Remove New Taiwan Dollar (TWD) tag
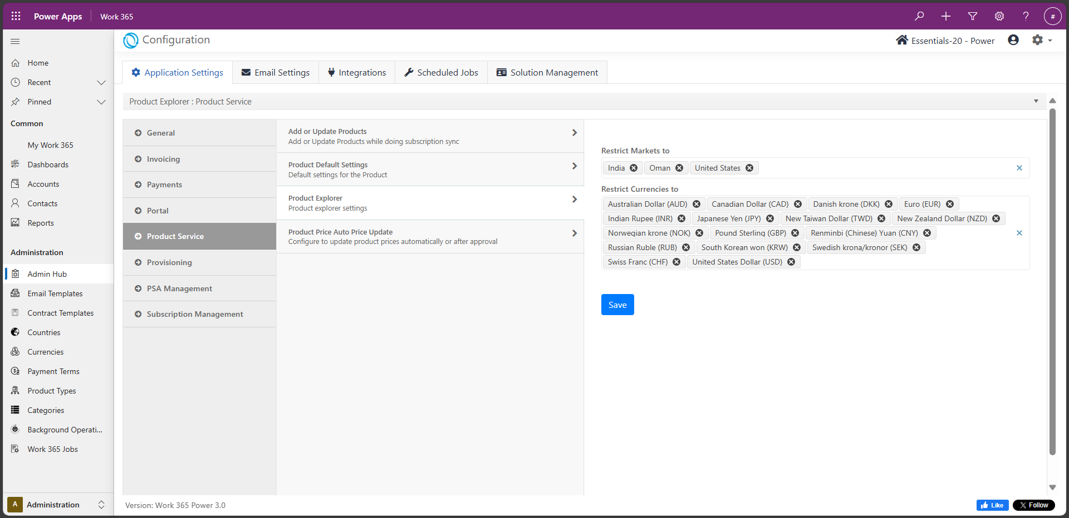Screen dimensions: 1069x518 (x=881, y=218)
